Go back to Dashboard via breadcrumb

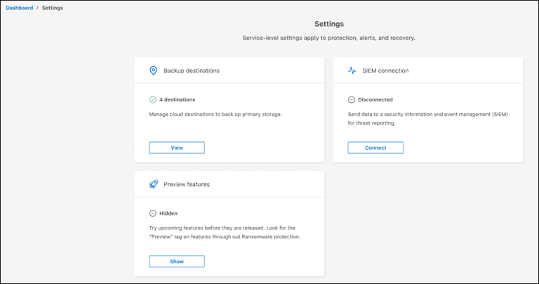20,8
